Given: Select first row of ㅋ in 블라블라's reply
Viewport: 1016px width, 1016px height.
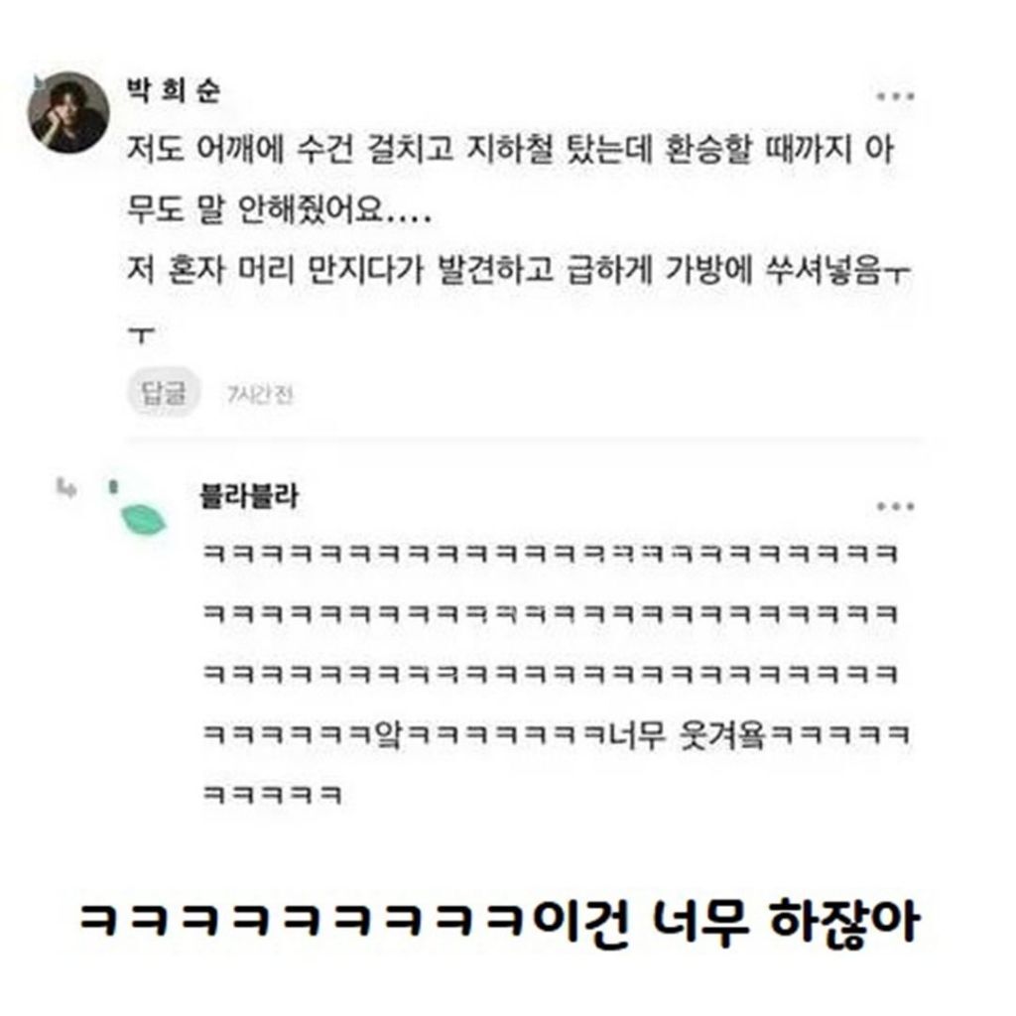Looking at the screenshot, I should click(x=551, y=554).
